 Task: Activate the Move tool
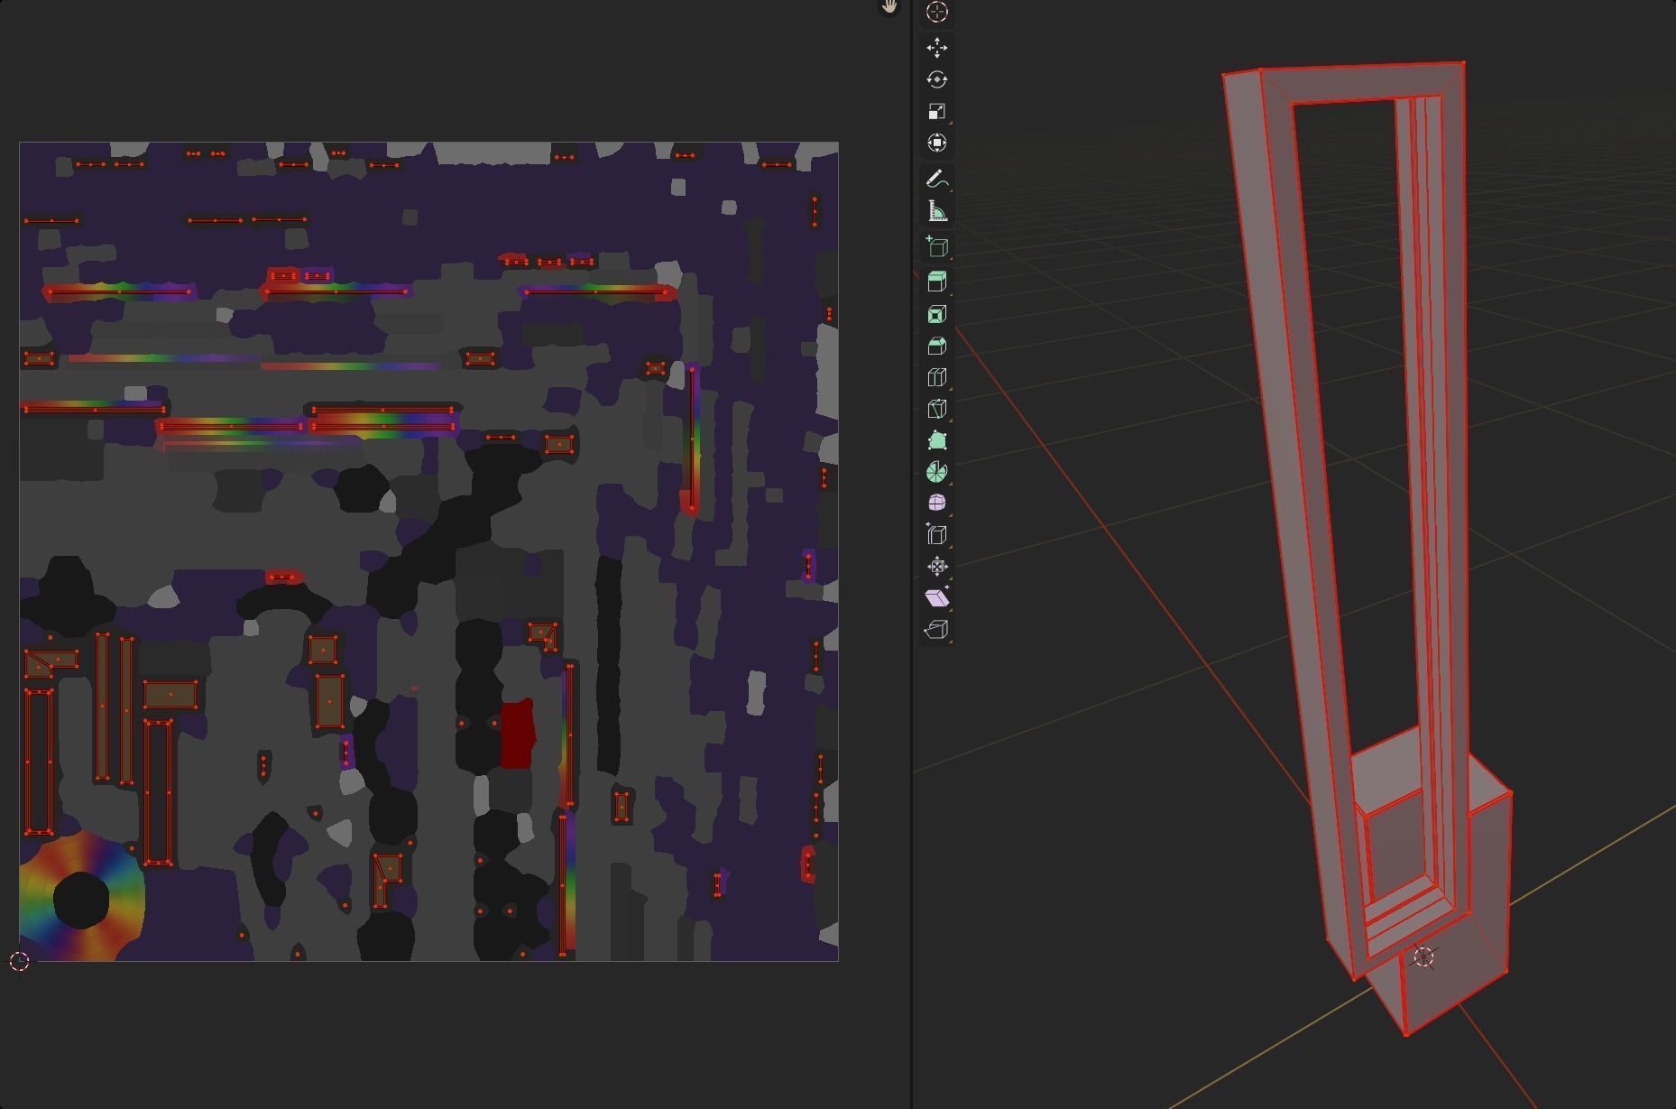click(x=936, y=48)
